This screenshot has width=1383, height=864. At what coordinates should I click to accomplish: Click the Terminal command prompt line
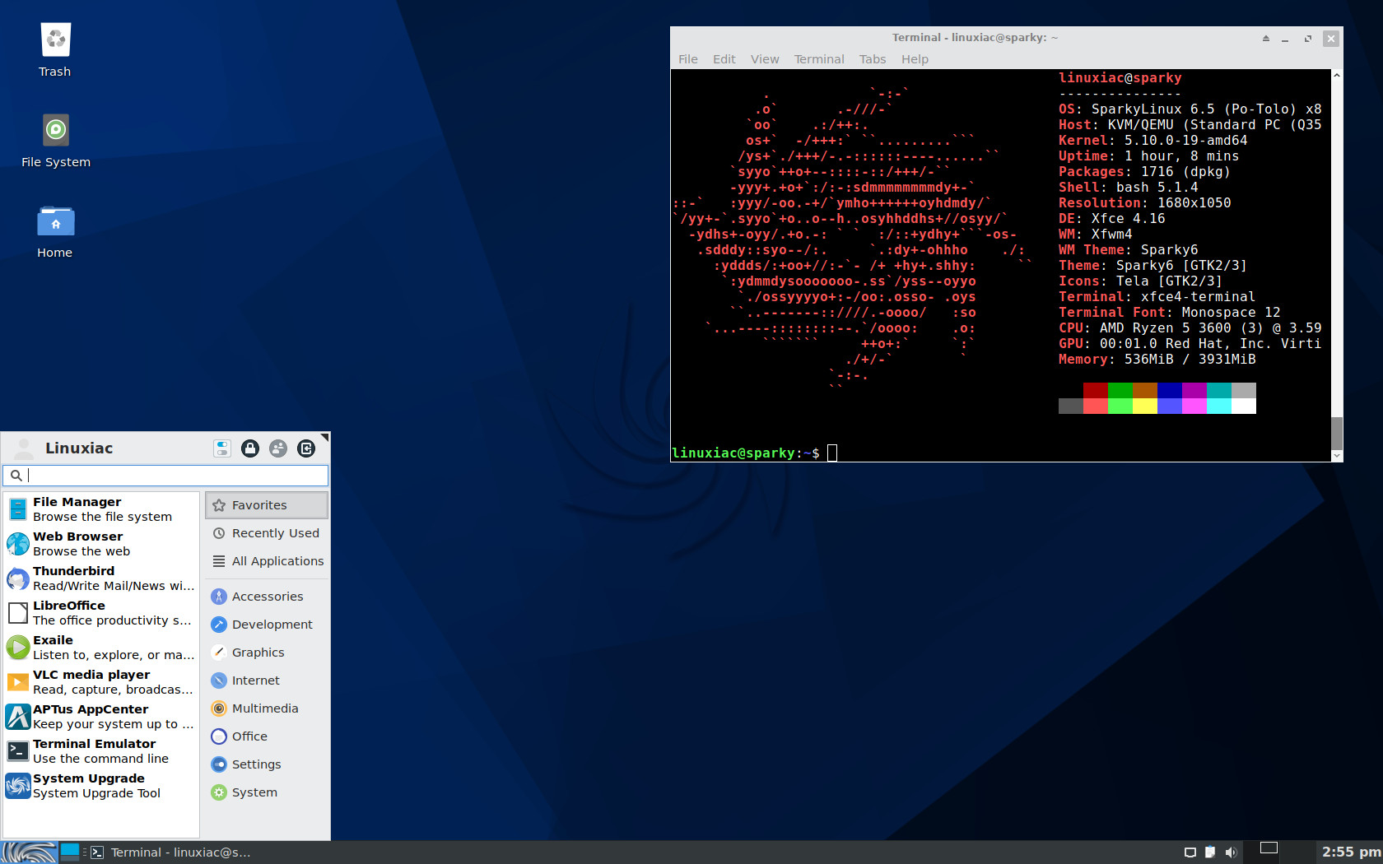[754, 453]
